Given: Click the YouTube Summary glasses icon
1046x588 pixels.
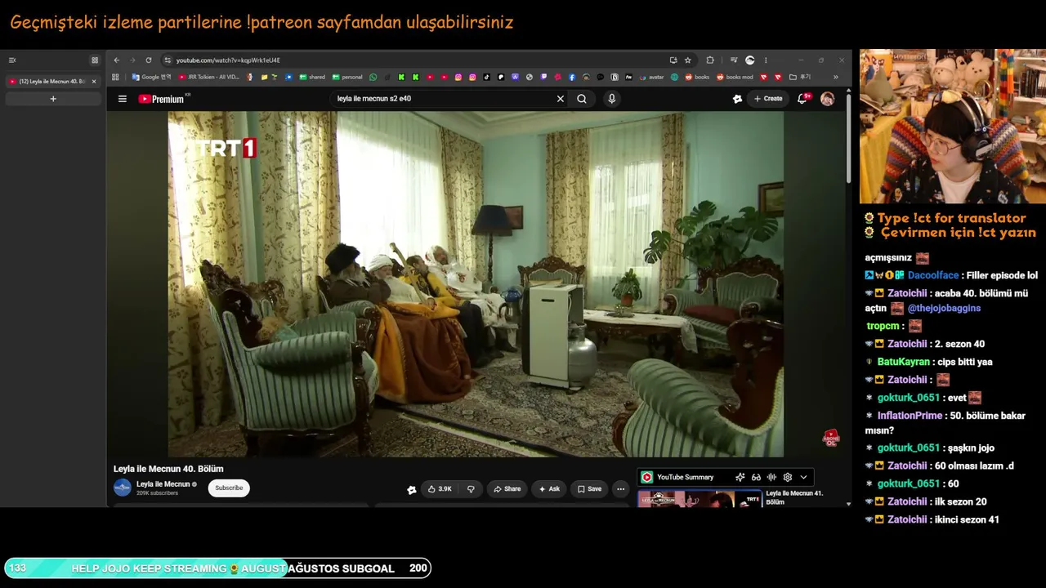Looking at the screenshot, I should pyautogui.click(x=756, y=477).
